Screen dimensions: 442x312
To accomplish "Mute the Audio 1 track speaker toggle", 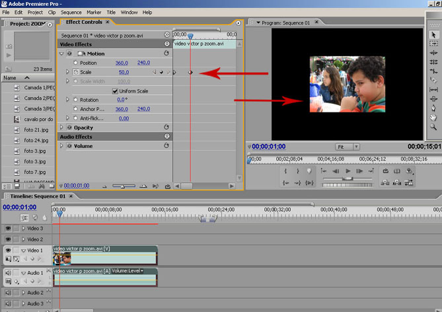I will [x=9, y=272].
